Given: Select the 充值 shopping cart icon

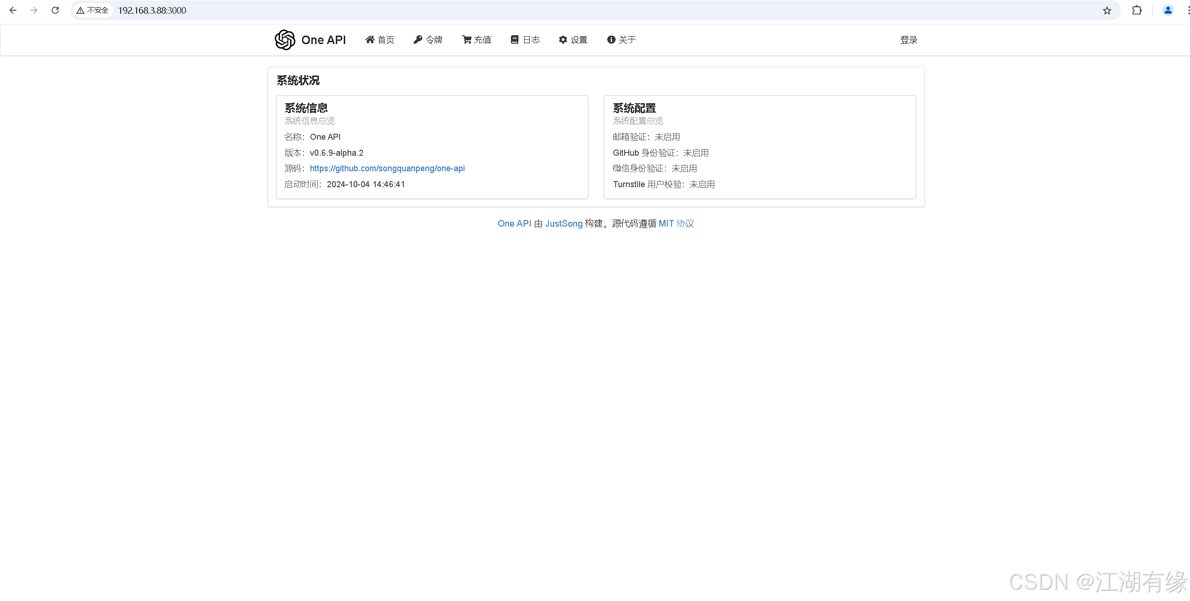Looking at the screenshot, I should (465, 39).
